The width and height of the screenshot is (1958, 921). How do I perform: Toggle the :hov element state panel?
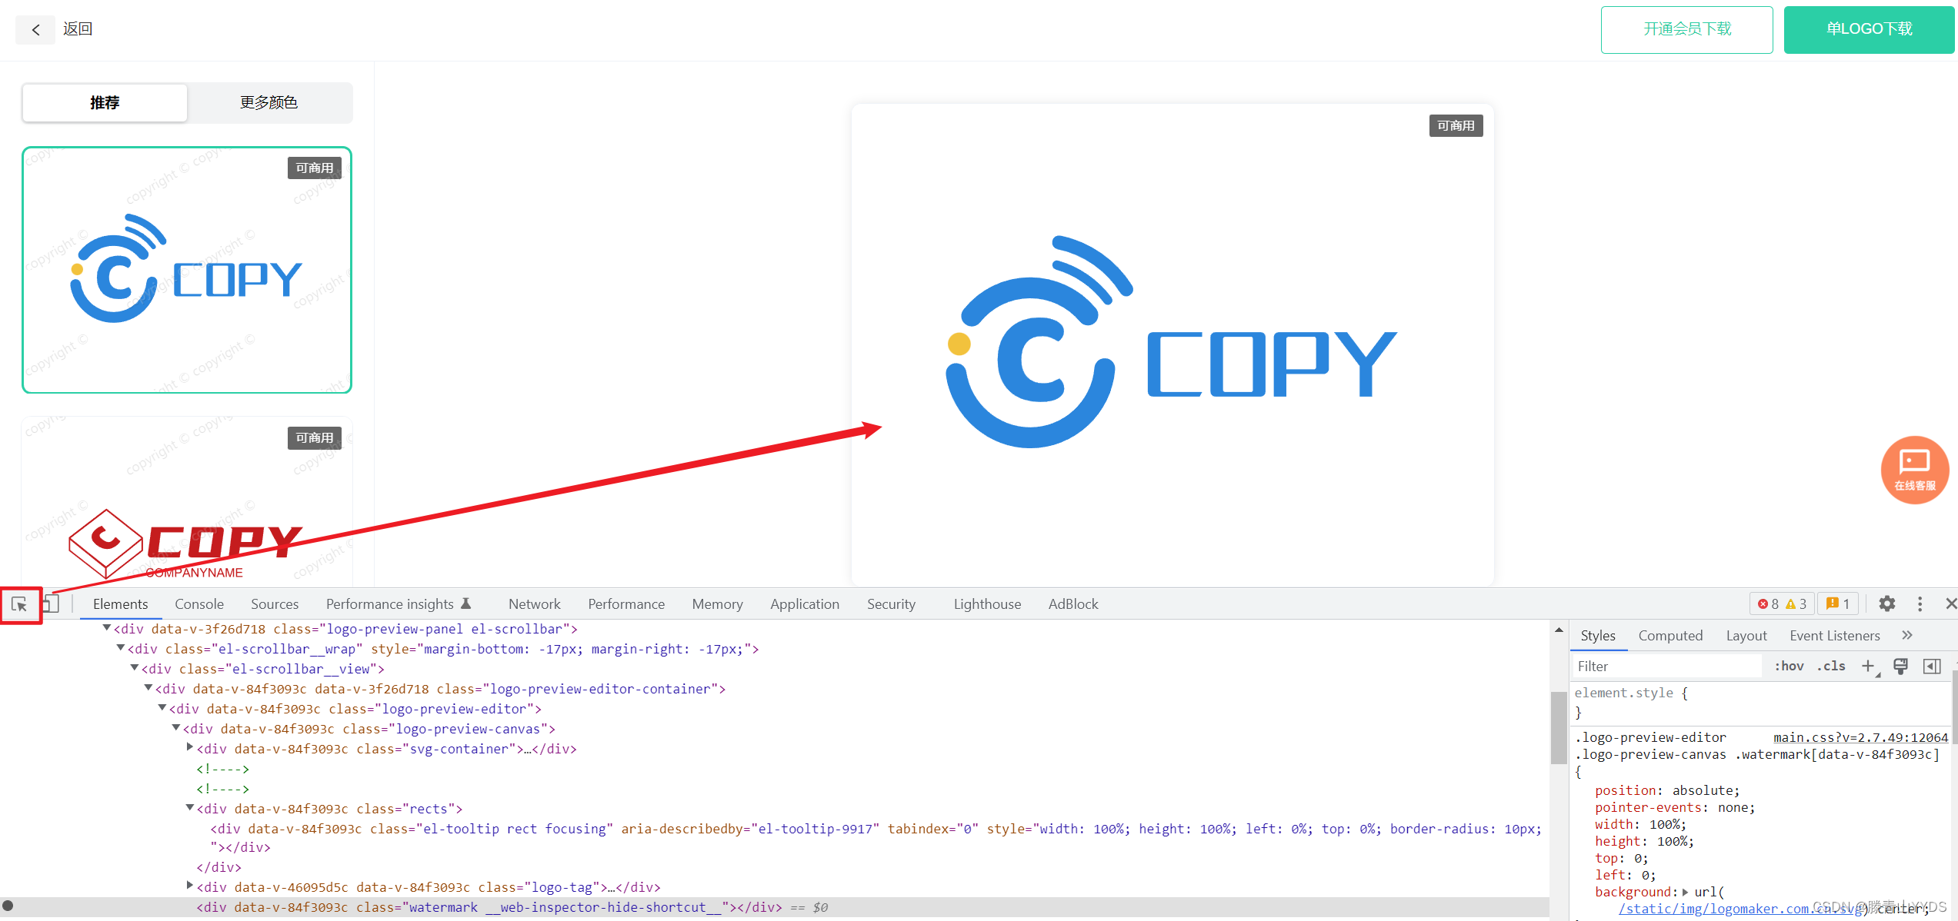pyautogui.click(x=1789, y=667)
